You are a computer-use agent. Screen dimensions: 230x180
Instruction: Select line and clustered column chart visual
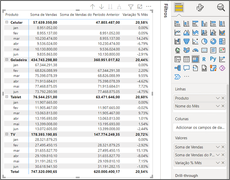[213, 33]
